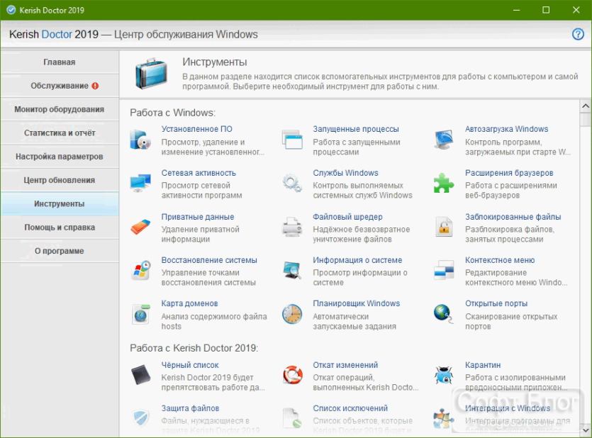Screen dimensions: 592x438
Task: Click the Чёрный список black book icon
Action: [140, 375]
